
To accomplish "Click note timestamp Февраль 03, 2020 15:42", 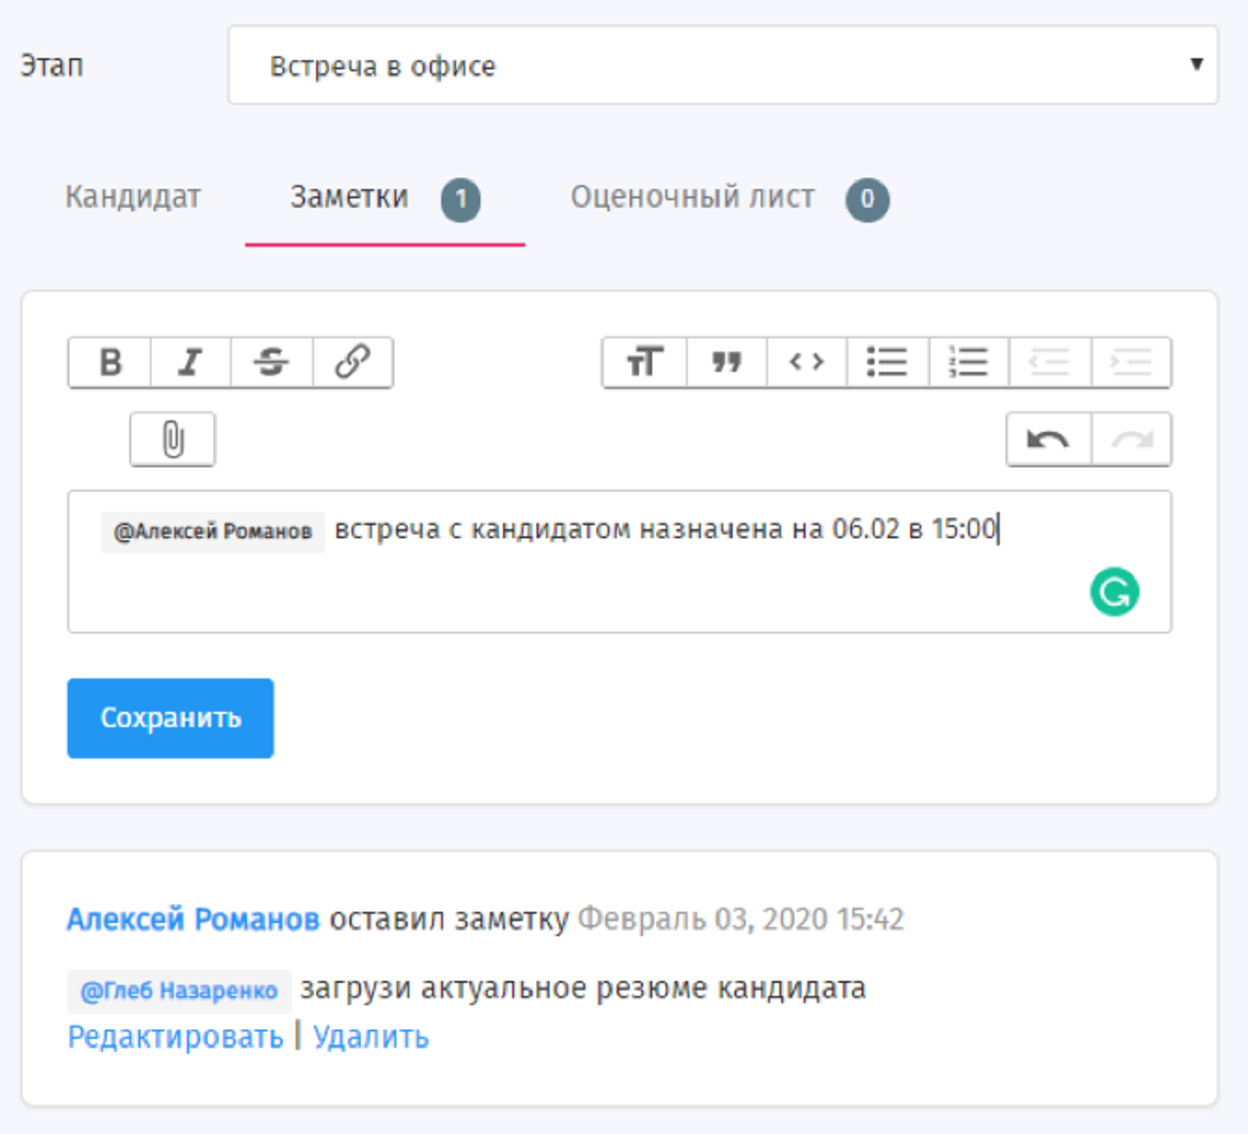I will [741, 920].
